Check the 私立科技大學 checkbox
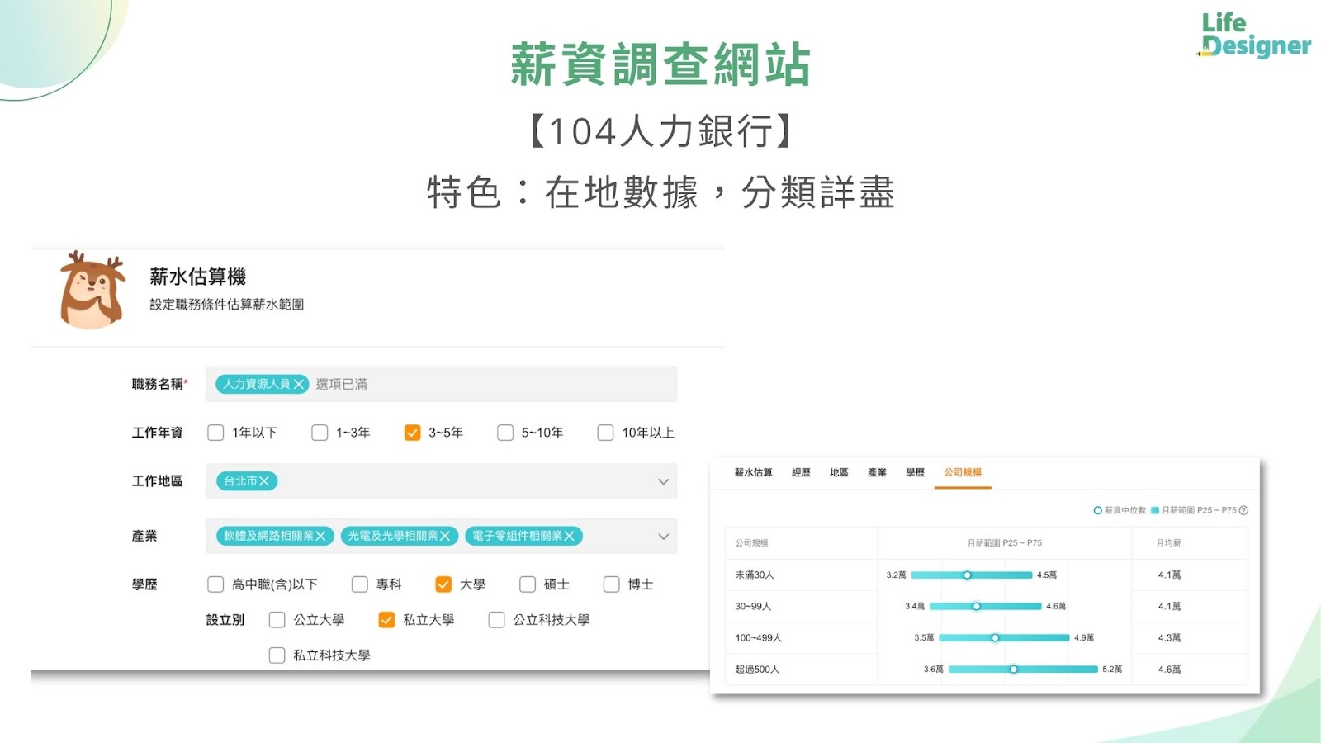This screenshot has height=743, width=1321. pyautogui.click(x=277, y=656)
